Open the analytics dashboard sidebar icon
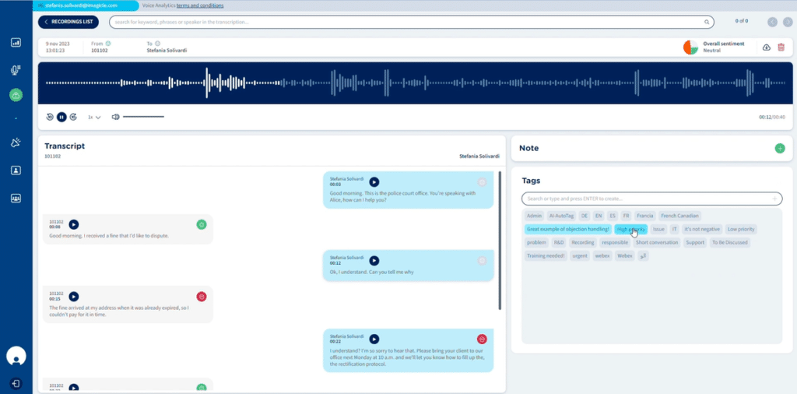 click(x=16, y=42)
